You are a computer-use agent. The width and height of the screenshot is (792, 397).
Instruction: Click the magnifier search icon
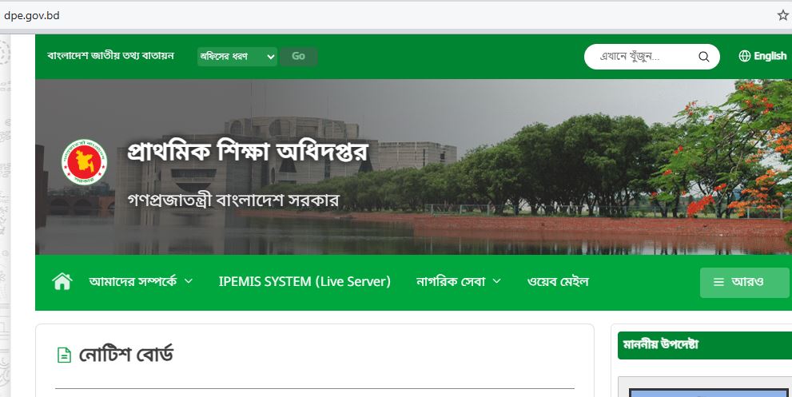click(x=703, y=57)
